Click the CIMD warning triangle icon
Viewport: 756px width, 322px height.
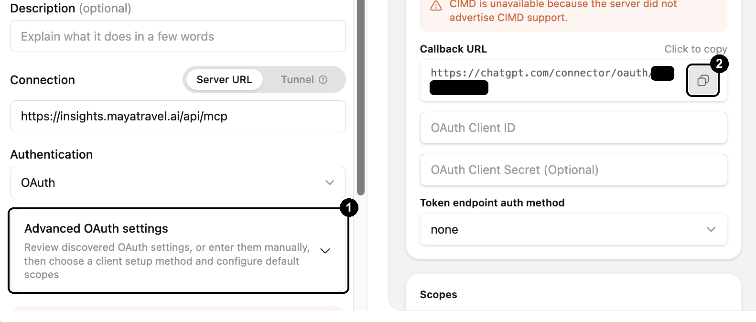[x=436, y=6]
